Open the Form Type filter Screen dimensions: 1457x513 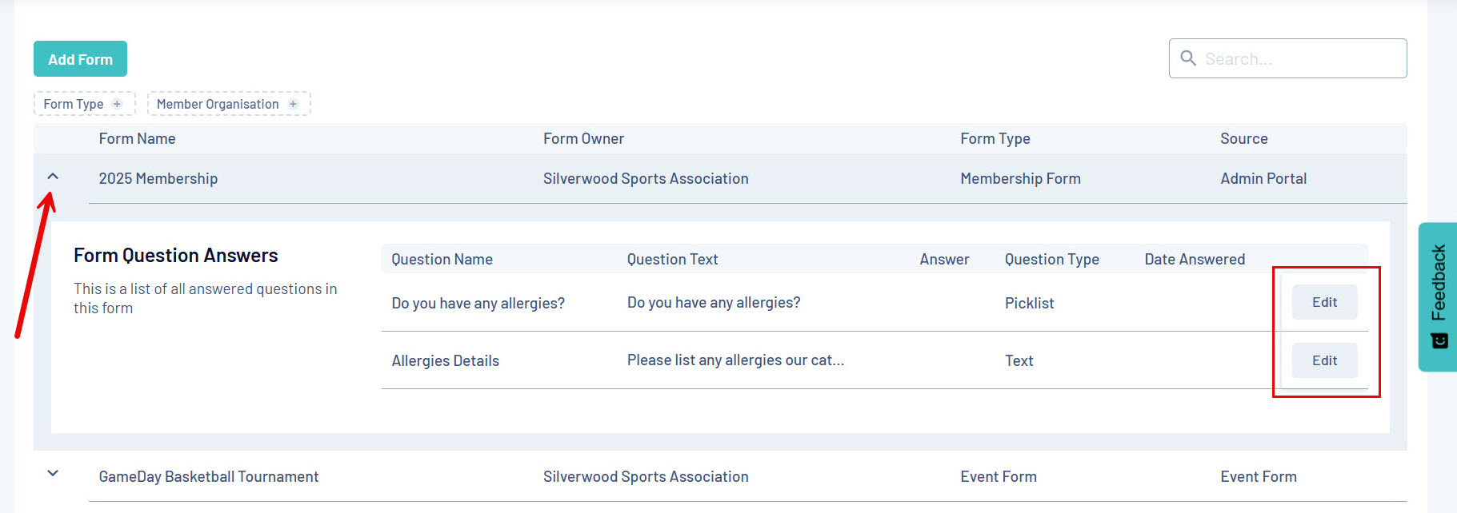click(74, 104)
